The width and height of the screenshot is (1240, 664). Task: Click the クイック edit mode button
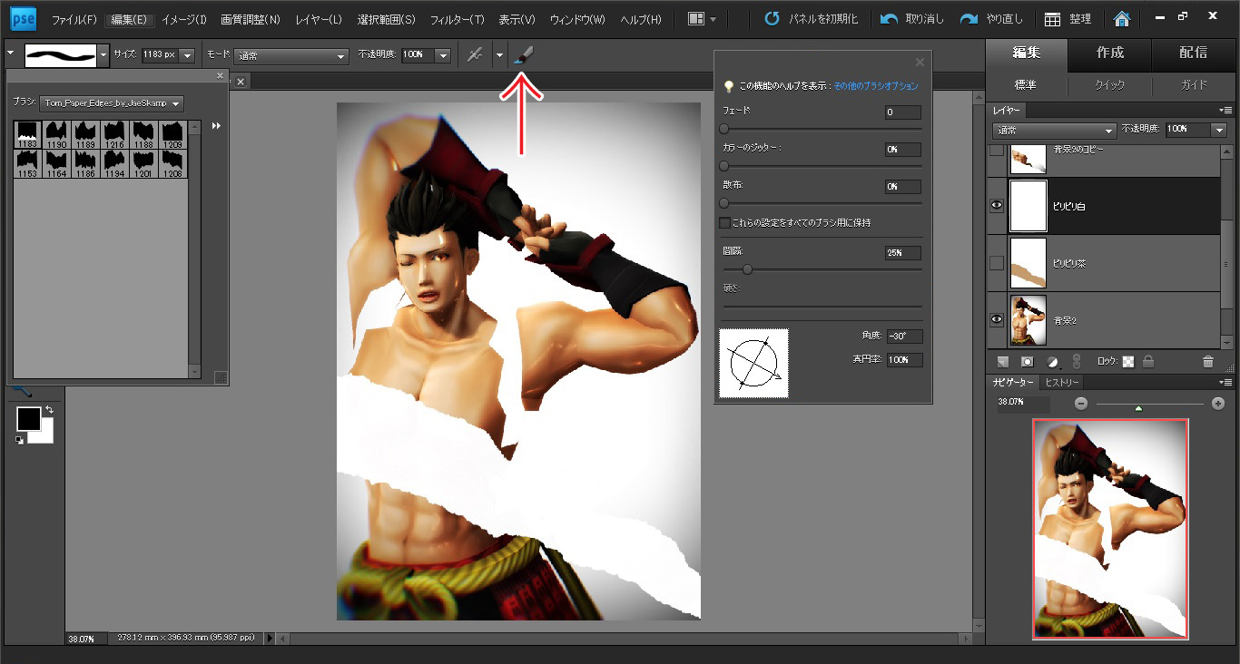[1110, 84]
